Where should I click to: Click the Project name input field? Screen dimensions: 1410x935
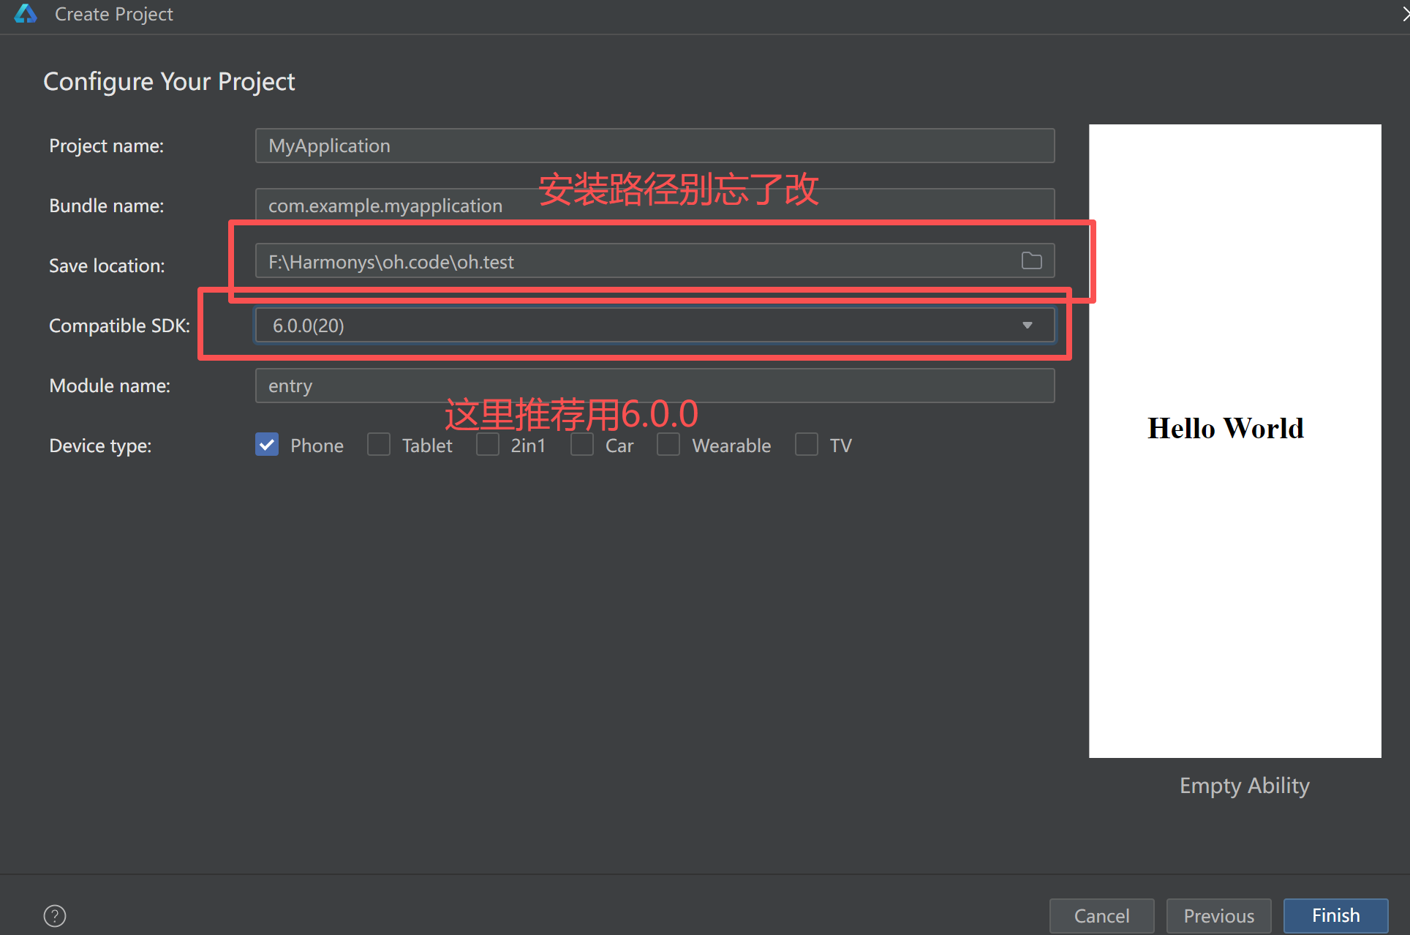tap(655, 145)
